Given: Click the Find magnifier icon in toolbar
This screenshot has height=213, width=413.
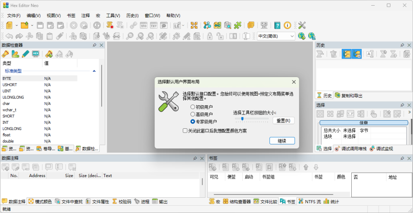Looking at the screenshot, I should (129, 36).
